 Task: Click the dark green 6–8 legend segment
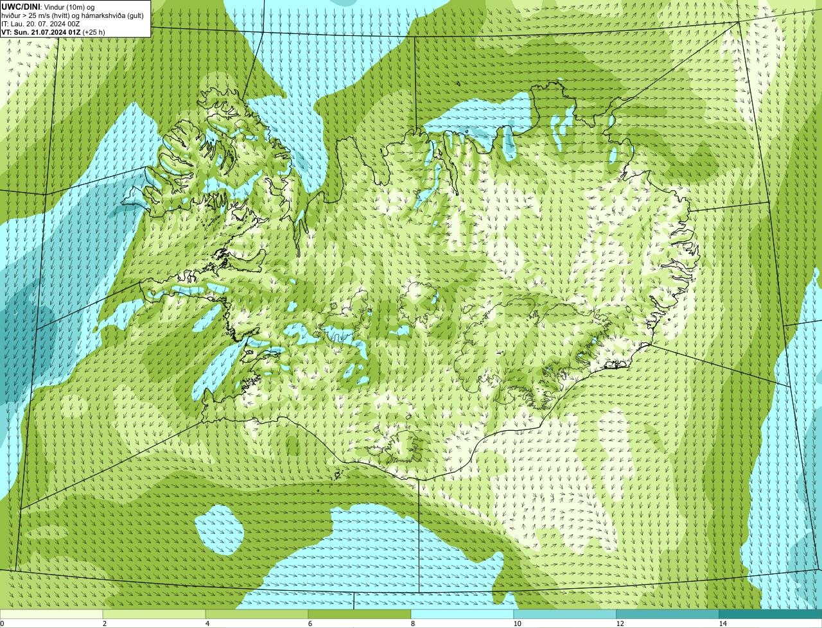click(x=360, y=614)
